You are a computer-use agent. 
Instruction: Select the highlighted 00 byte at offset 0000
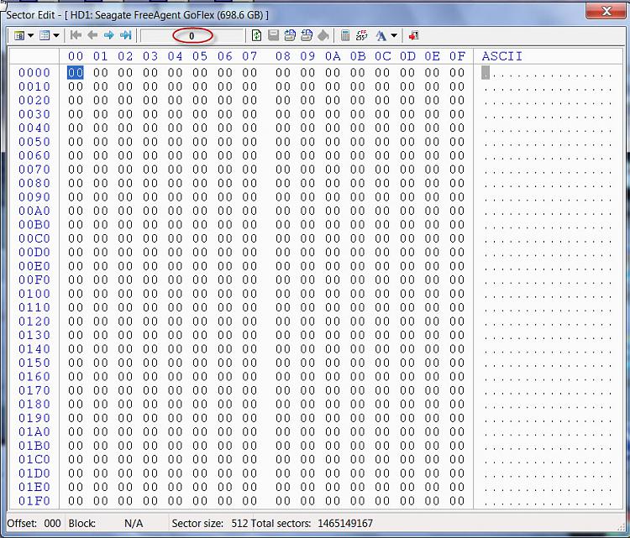[76, 73]
